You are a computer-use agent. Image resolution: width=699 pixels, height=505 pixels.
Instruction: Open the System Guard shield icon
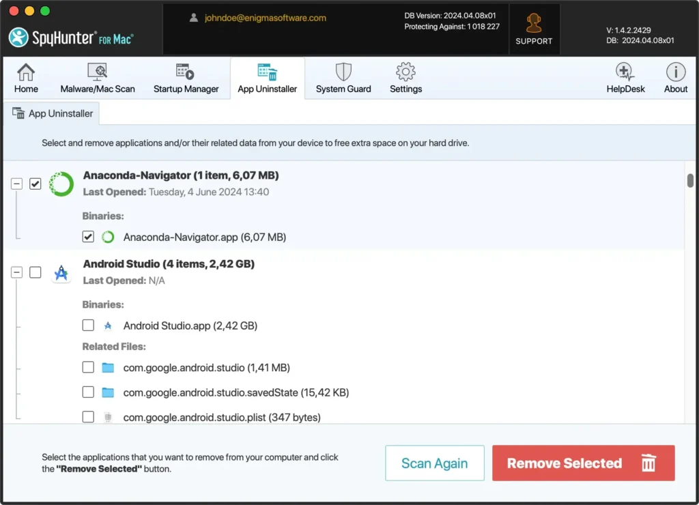(x=343, y=72)
